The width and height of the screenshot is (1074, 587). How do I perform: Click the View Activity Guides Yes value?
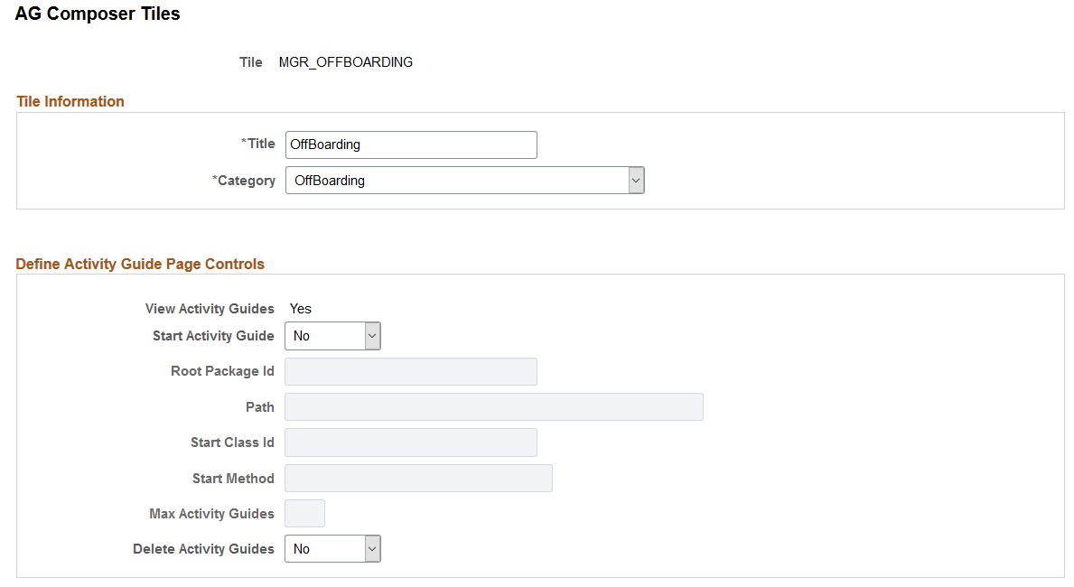coord(300,309)
